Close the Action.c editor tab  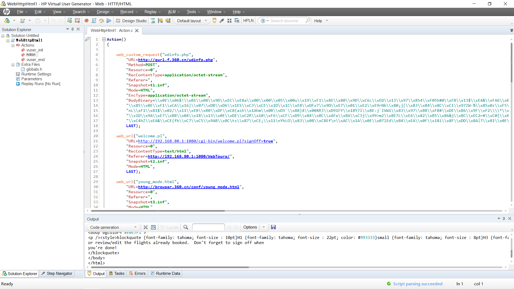tap(137, 31)
